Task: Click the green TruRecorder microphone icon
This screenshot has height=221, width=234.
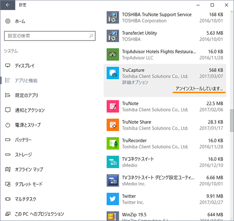Action: (113, 143)
